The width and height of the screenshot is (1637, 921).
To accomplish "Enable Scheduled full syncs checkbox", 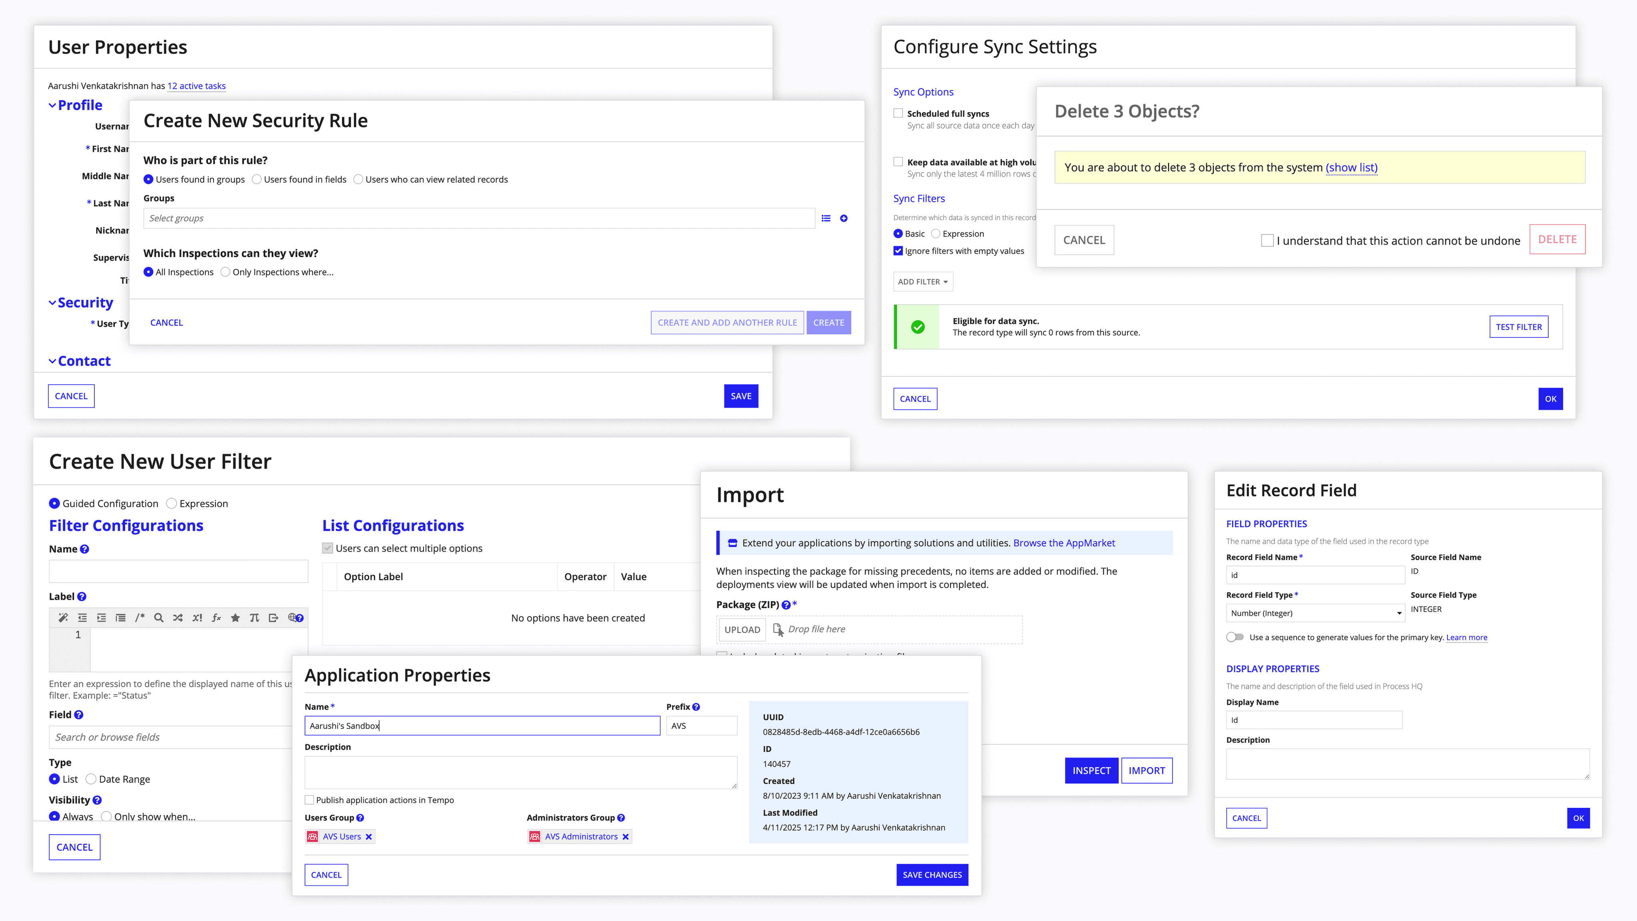I will 898,113.
